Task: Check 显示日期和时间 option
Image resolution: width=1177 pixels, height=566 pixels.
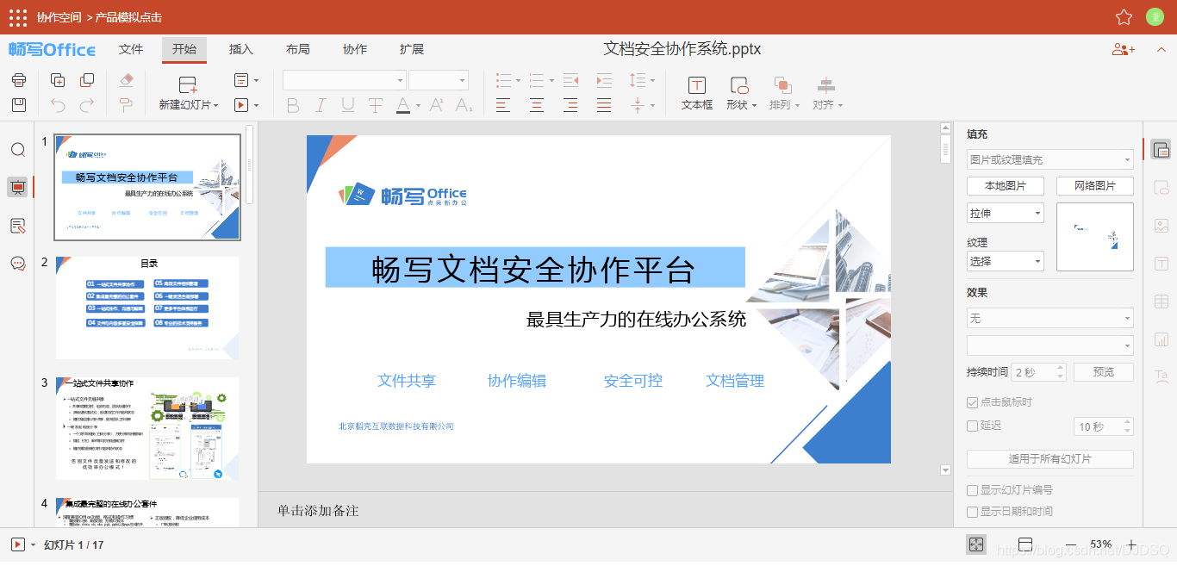Action: point(973,512)
